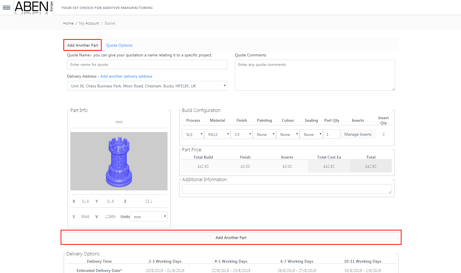Click the rook 3D model preview
The image size is (461, 273).
119,161
